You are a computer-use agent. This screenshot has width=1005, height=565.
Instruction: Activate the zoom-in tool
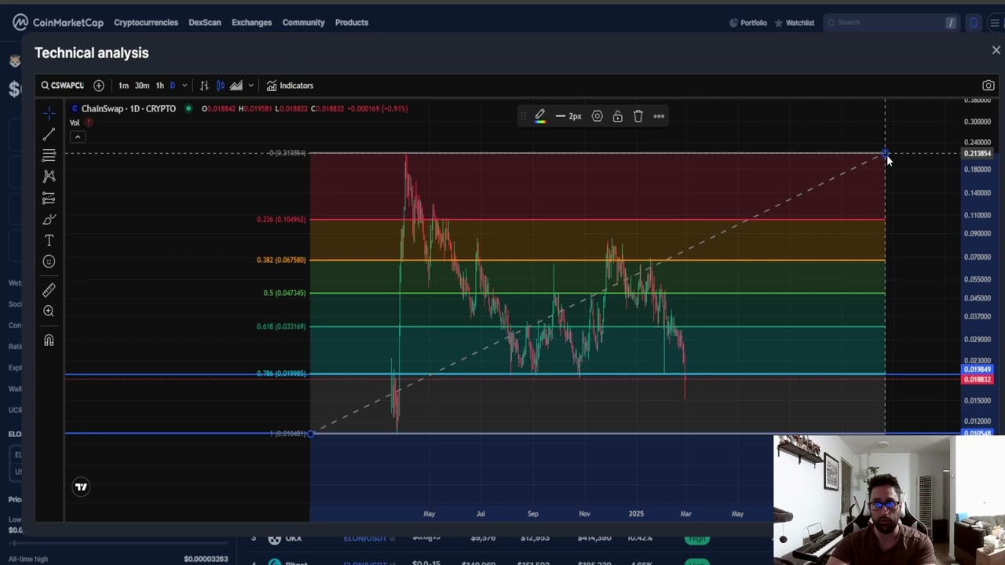click(x=49, y=312)
